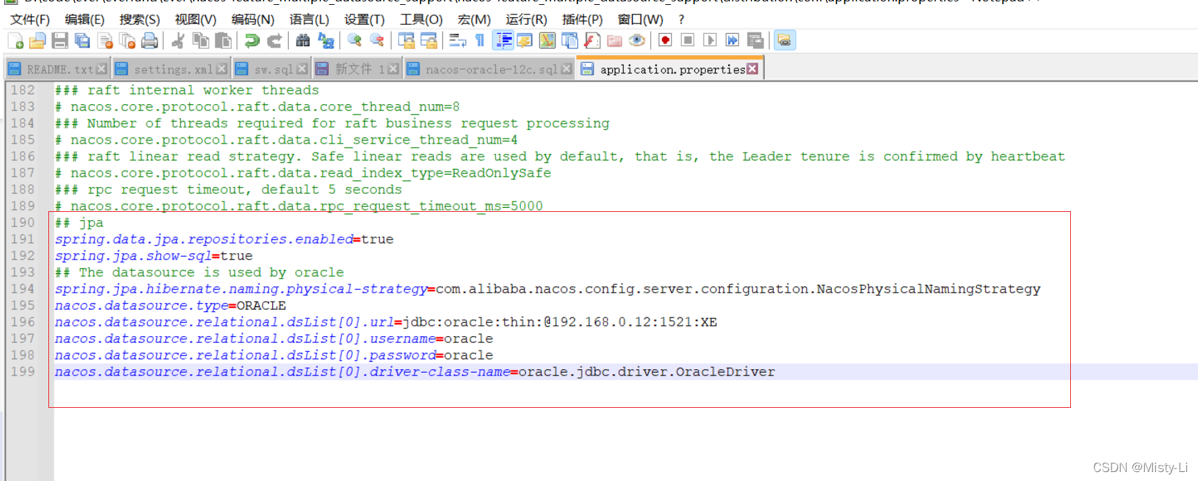Toggle the indent guide icon
1198x481 pixels.
pos(503,41)
